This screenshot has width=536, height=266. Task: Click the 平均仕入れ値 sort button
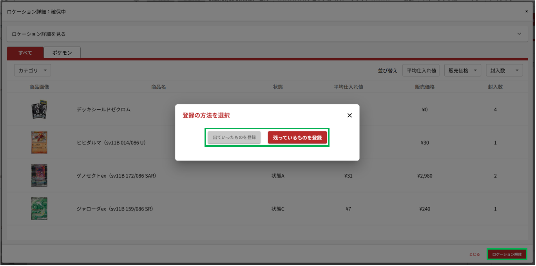click(x=421, y=70)
